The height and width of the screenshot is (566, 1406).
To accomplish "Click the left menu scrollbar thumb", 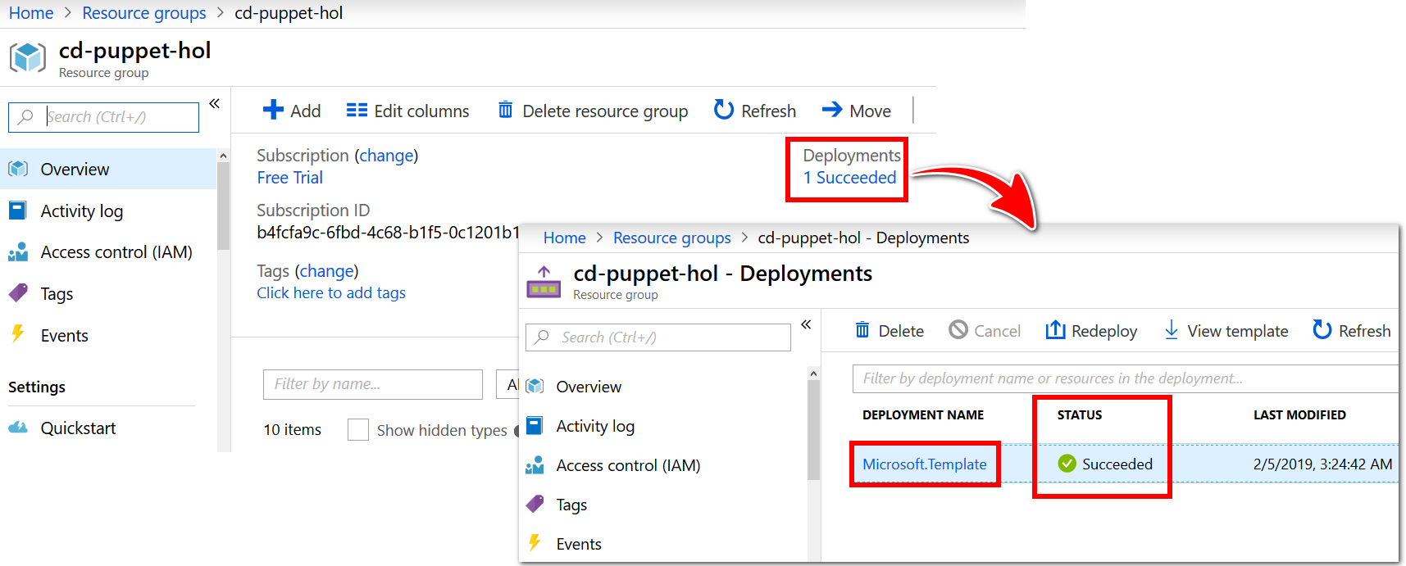I will tap(223, 205).
